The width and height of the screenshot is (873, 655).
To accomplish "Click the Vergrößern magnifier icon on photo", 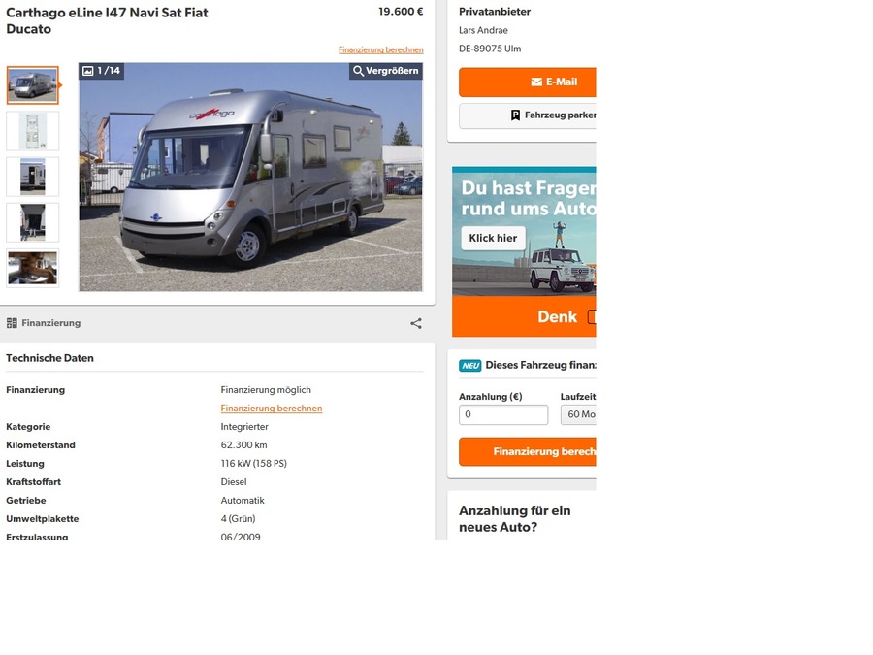I will (359, 71).
